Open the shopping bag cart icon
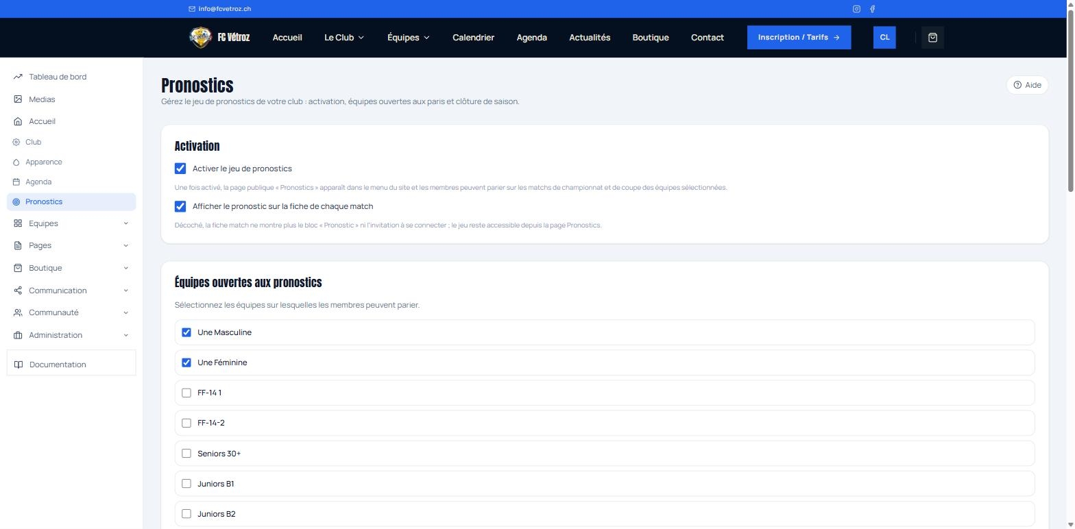The image size is (1075, 529). click(932, 38)
